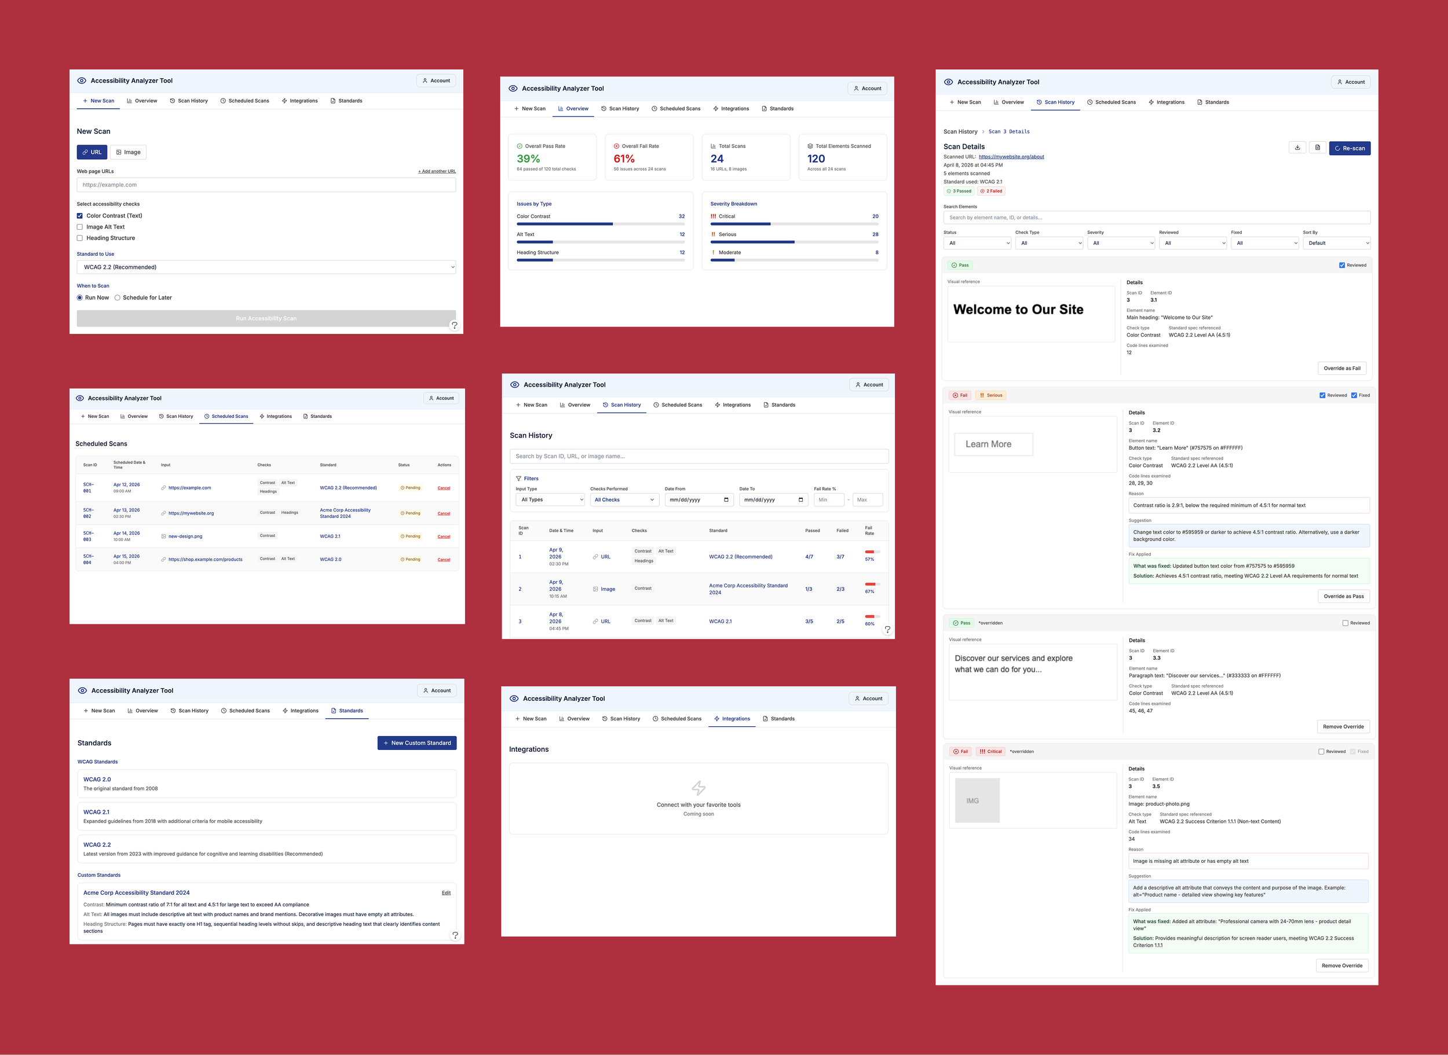Click Scan History breadcrumb in Scan Details

click(x=960, y=131)
